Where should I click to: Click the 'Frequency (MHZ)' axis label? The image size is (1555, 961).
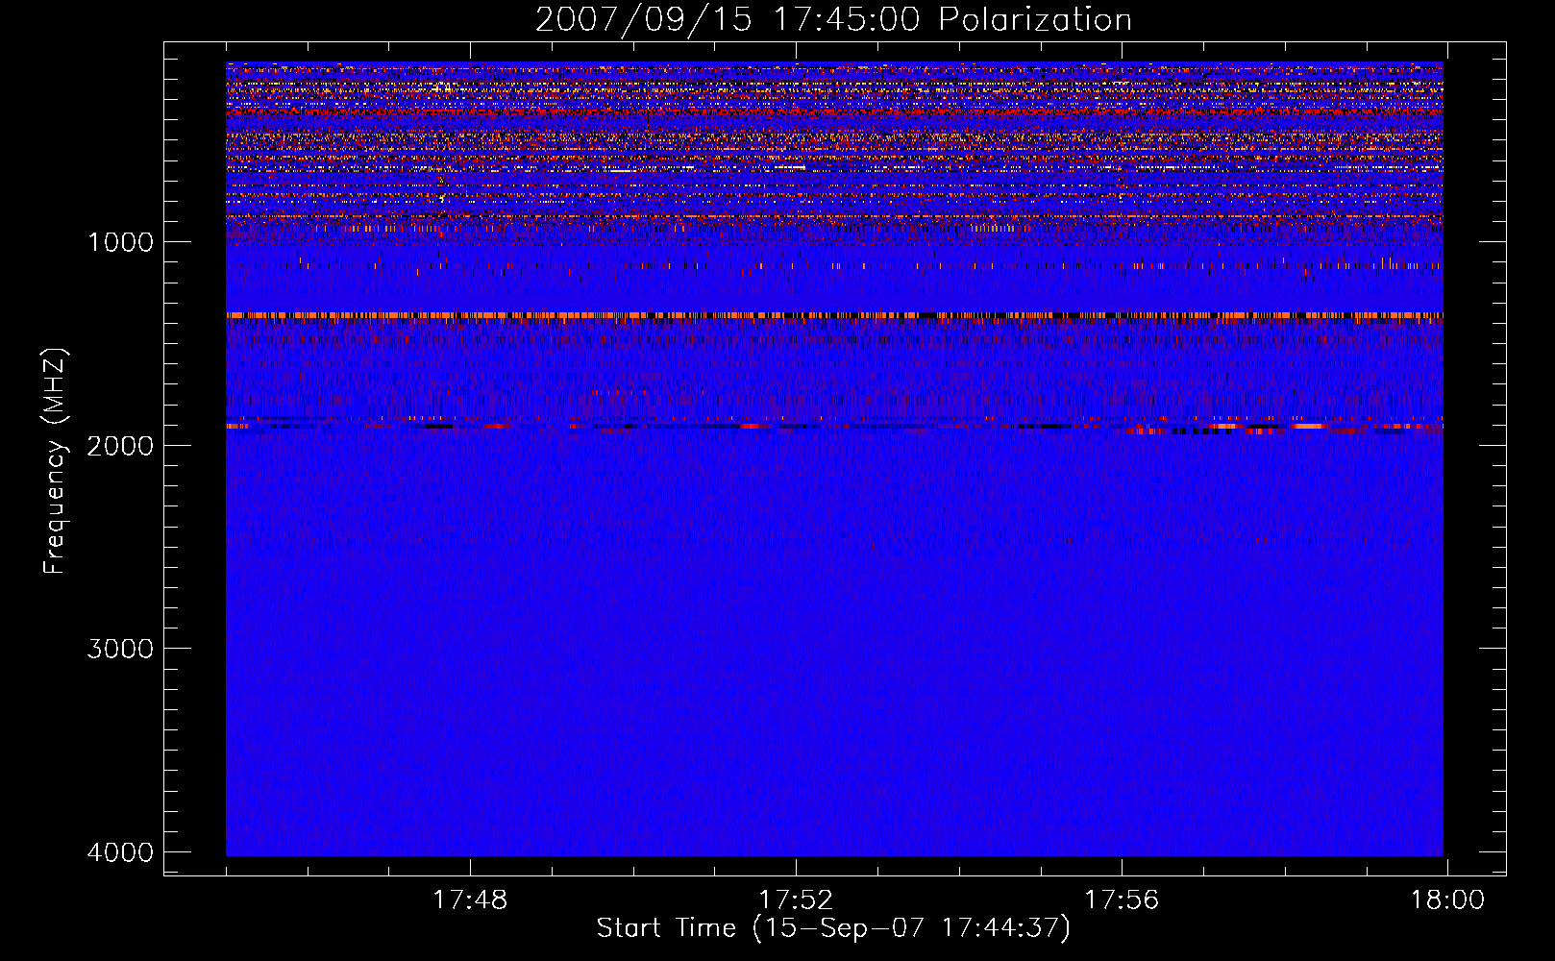coord(56,461)
